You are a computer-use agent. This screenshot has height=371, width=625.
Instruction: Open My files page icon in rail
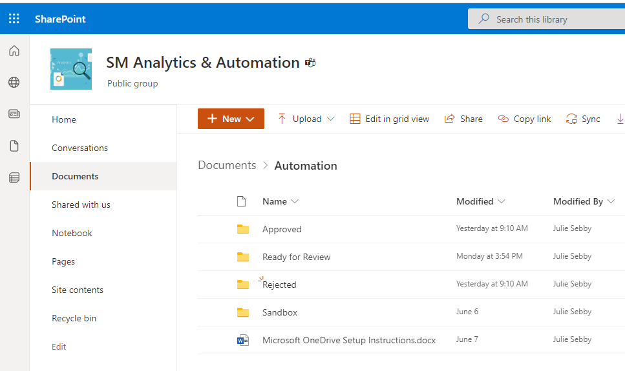tap(14, 146)
